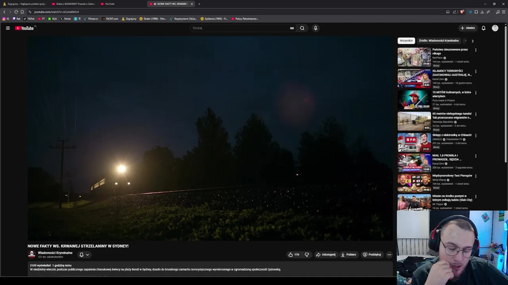Reload the page with refresh icon
This screenshot has height=285, width=508.
point(16,12)
